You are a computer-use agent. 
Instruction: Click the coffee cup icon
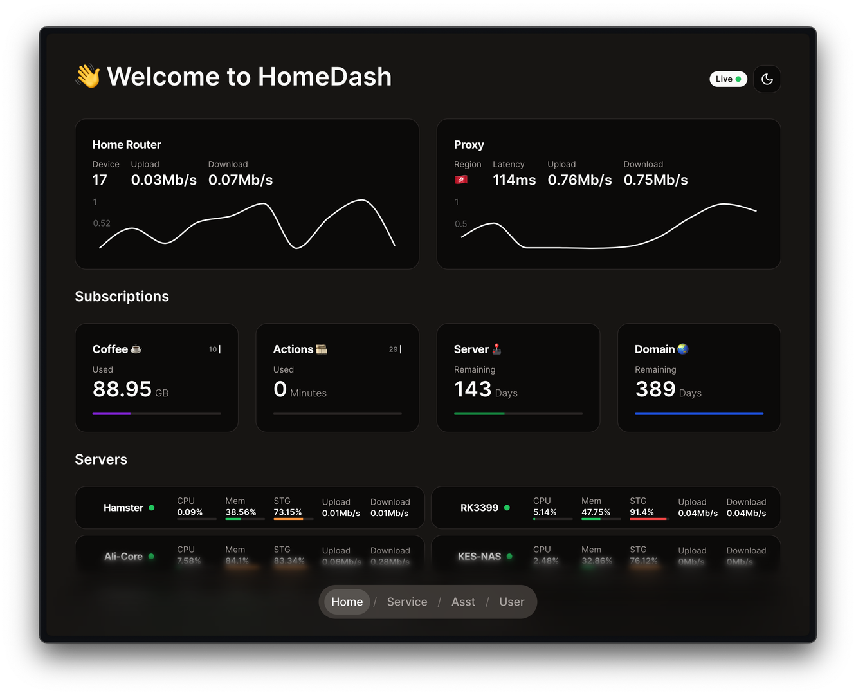coord(136,349)
